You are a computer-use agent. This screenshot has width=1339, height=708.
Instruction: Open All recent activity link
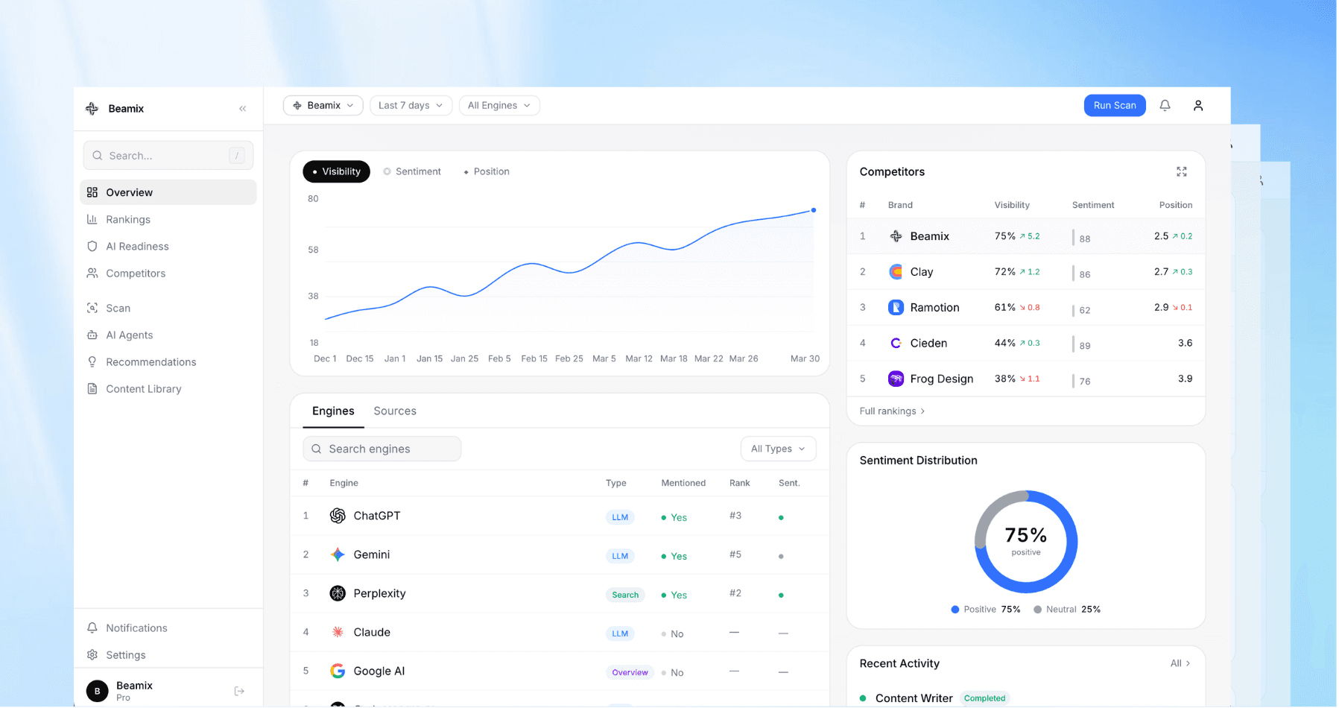(1182, 664)
